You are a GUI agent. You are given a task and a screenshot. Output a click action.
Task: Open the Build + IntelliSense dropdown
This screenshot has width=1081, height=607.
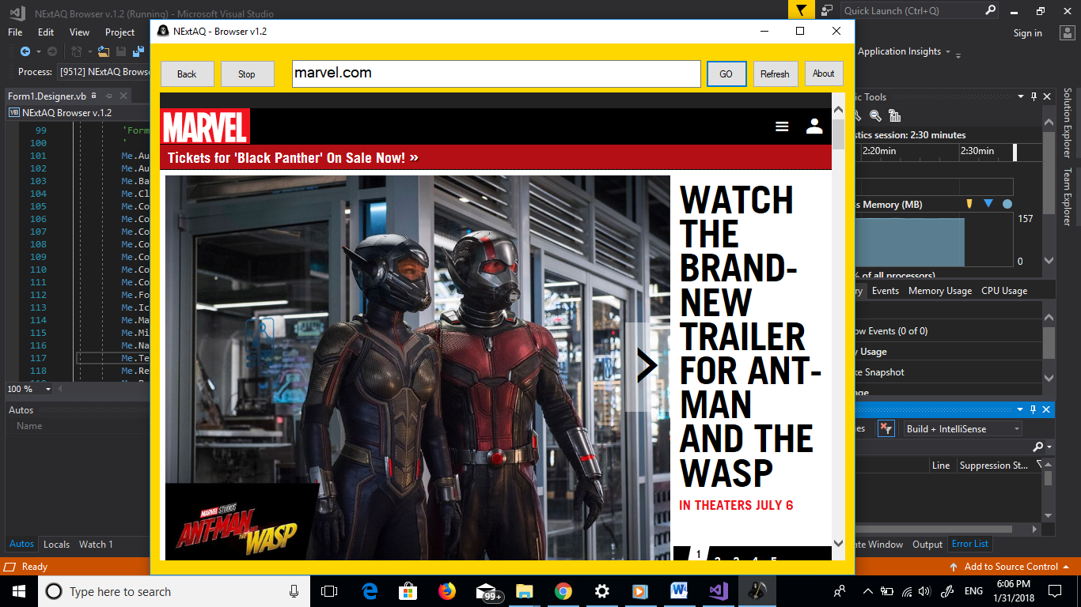point(963,428)
